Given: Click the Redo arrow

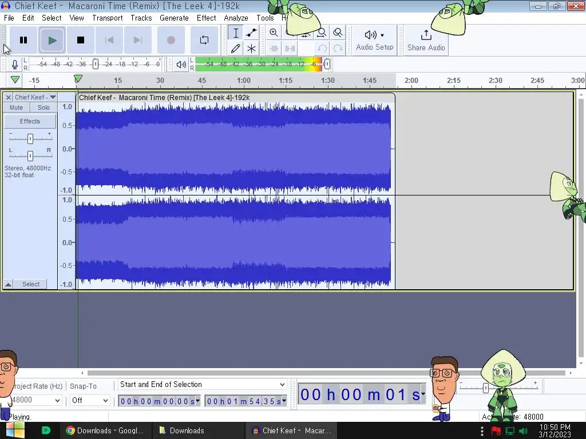Looking at the screenshot, I should (x=338, y=49).
